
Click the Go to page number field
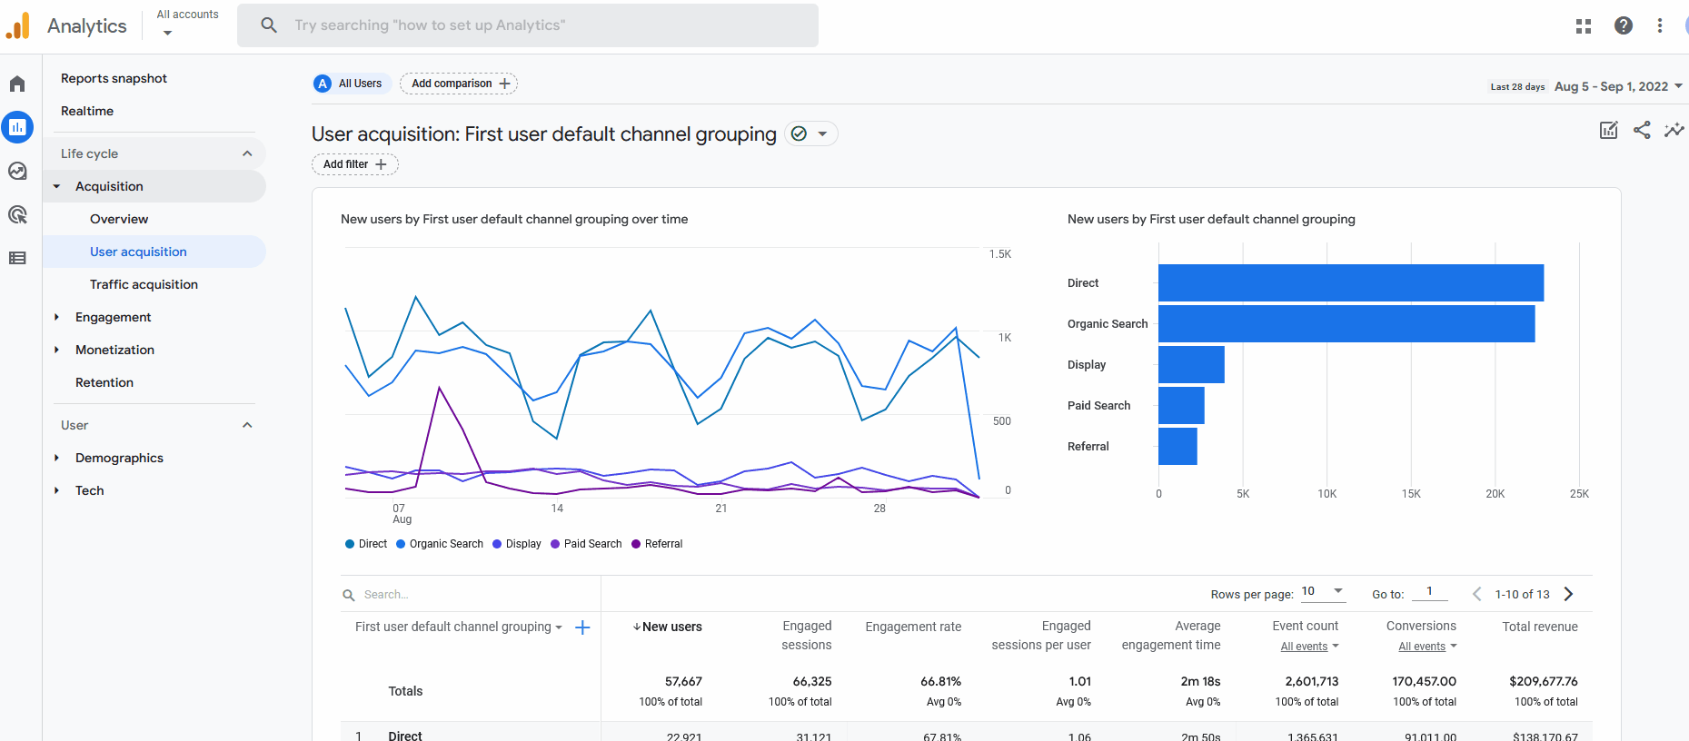tap(1429, 592)
